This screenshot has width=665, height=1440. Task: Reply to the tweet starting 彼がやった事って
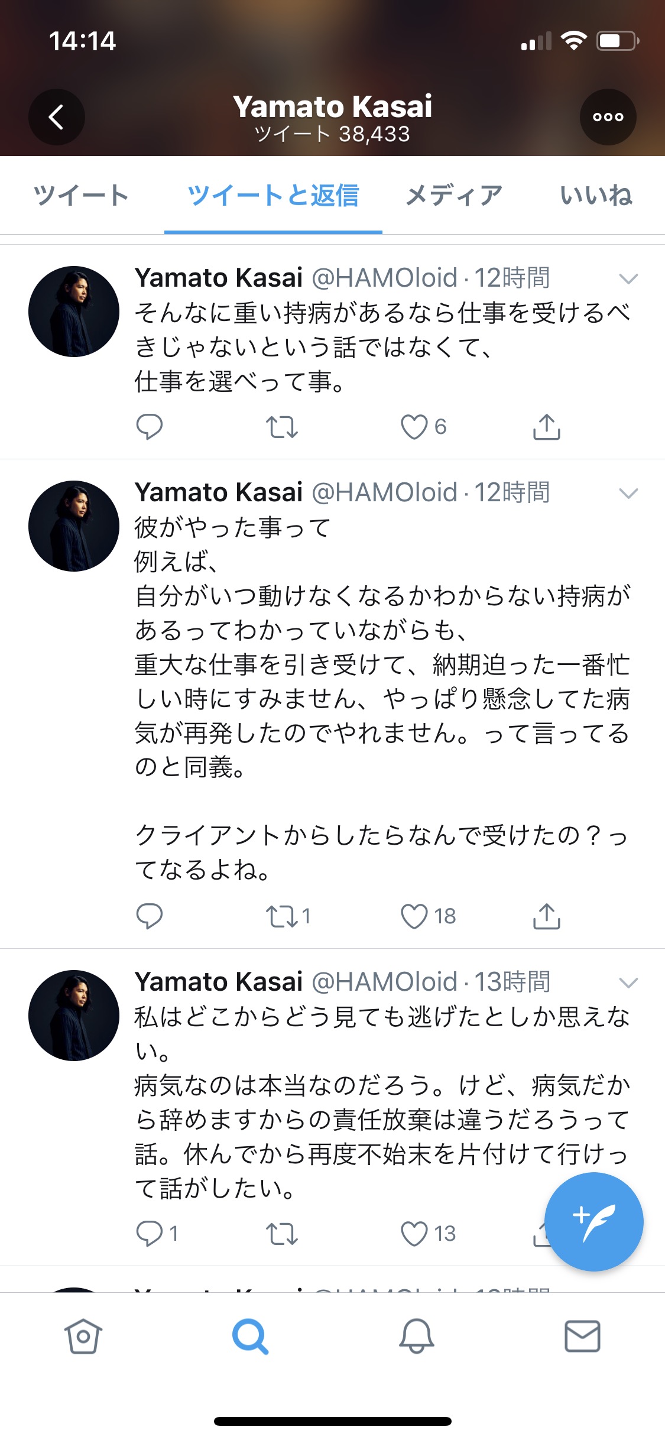click(x=150, y=916)
